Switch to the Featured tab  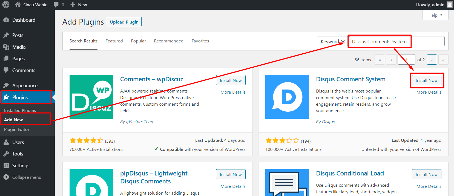pyautogui.click(x=114, y=41)
